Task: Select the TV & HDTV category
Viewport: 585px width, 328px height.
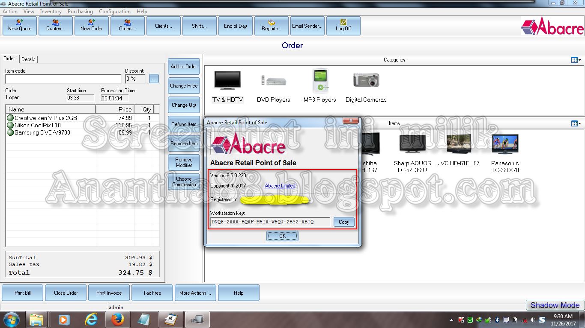Action: tap(227, 86)
